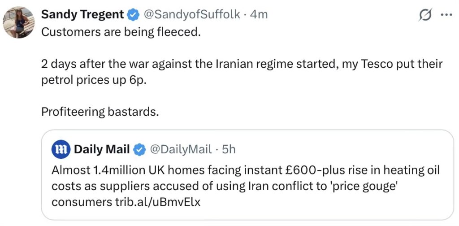Click the Grok icon on Sandy's post
The image size is (459, 226).
pos(424,15)
